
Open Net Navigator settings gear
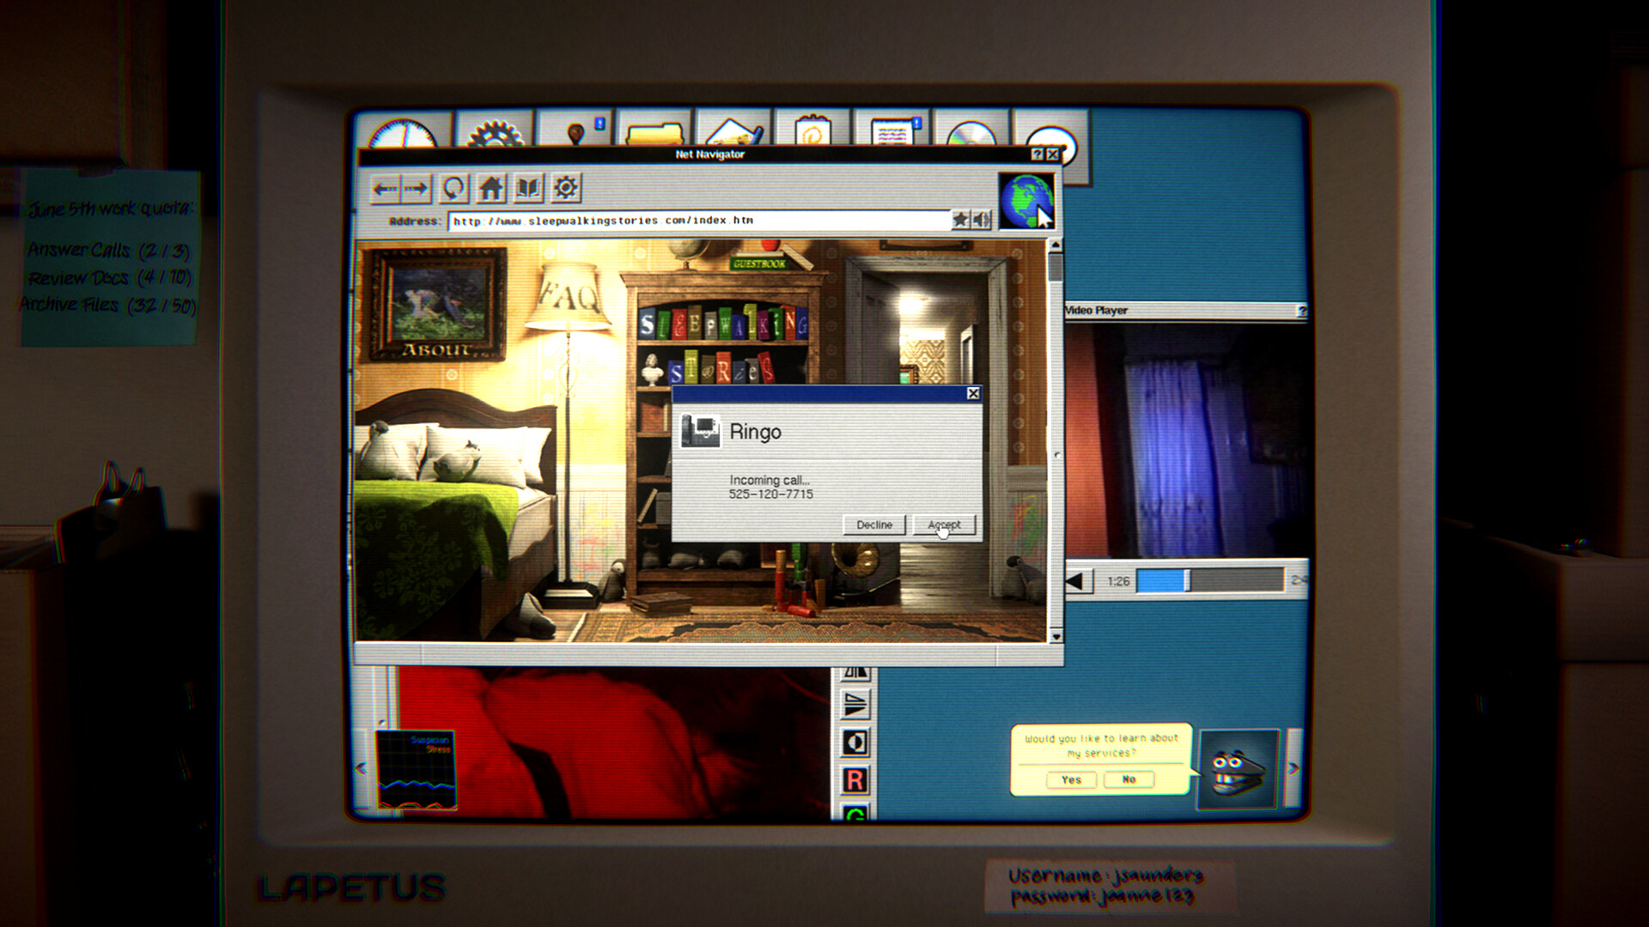tap(566, 188)
